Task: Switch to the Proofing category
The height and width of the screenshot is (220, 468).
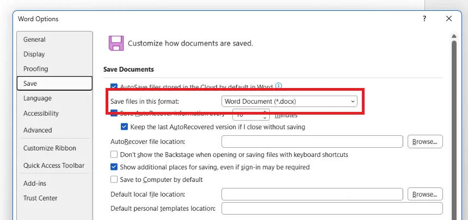Action: pos(36,69)
